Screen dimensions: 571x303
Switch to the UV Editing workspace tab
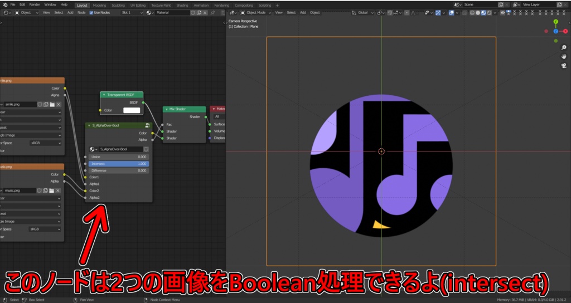coord(138,5)
